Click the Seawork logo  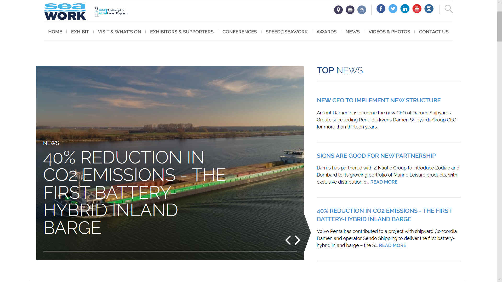(65, 12)
